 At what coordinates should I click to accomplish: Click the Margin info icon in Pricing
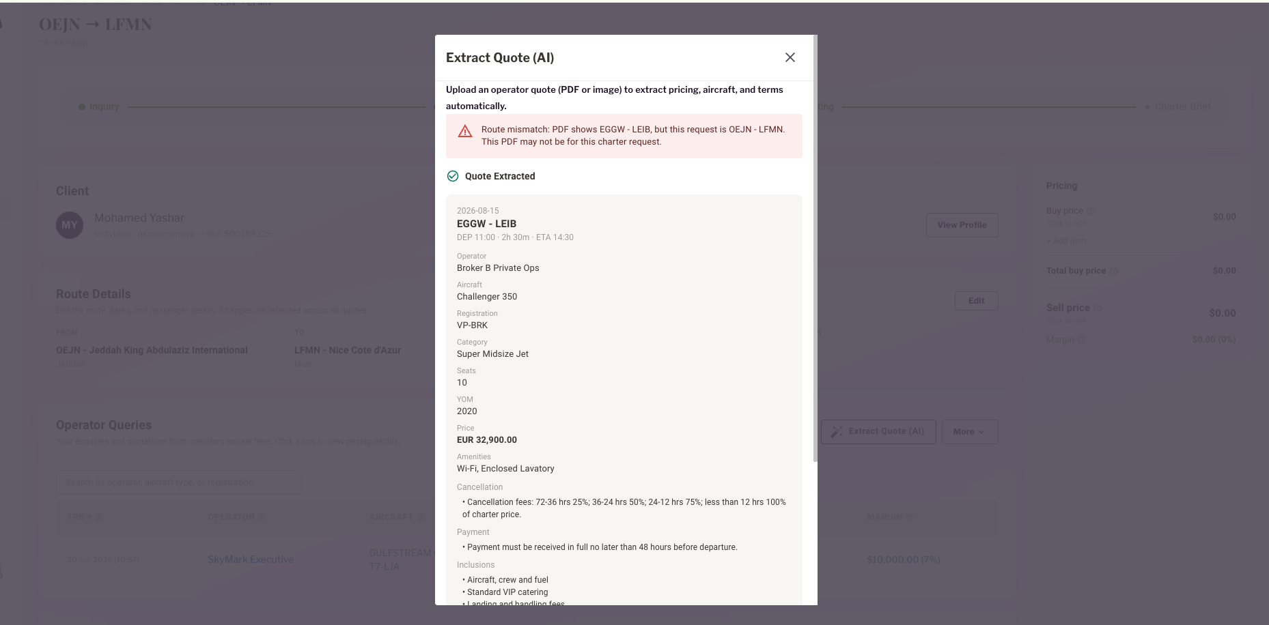(1082, 340)
